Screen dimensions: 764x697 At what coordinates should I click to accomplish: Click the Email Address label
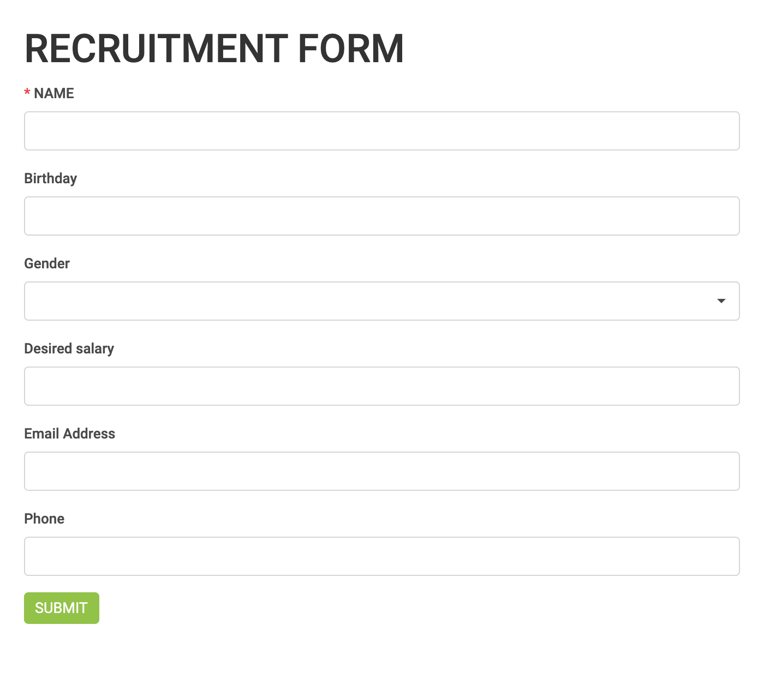[x=69, y=434]
